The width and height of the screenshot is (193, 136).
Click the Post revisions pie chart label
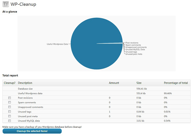pyautogui.click(x=132, y=43)
